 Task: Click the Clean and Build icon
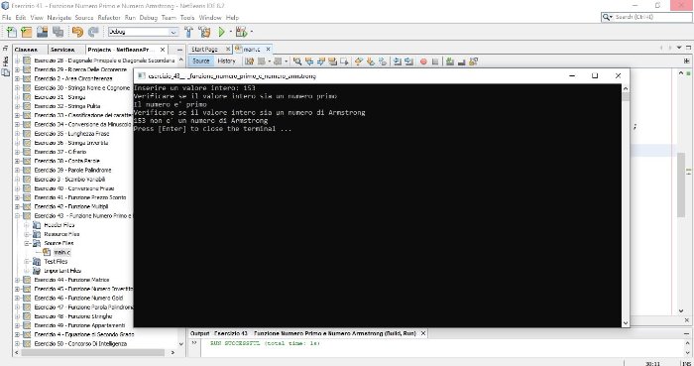pyautogui.click(x=204, y=32)
